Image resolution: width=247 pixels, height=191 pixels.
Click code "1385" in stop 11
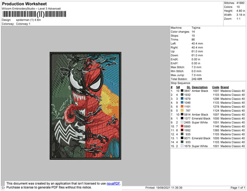click(216, 130)
